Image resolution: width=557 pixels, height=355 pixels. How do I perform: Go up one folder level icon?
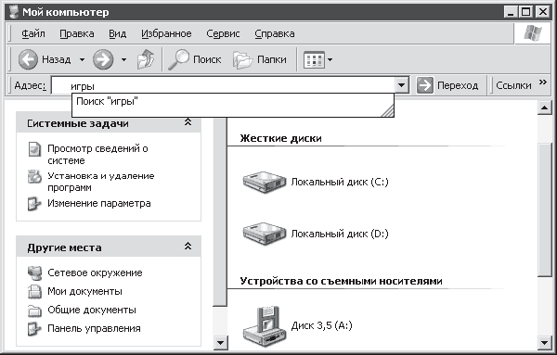click(146, 59)
